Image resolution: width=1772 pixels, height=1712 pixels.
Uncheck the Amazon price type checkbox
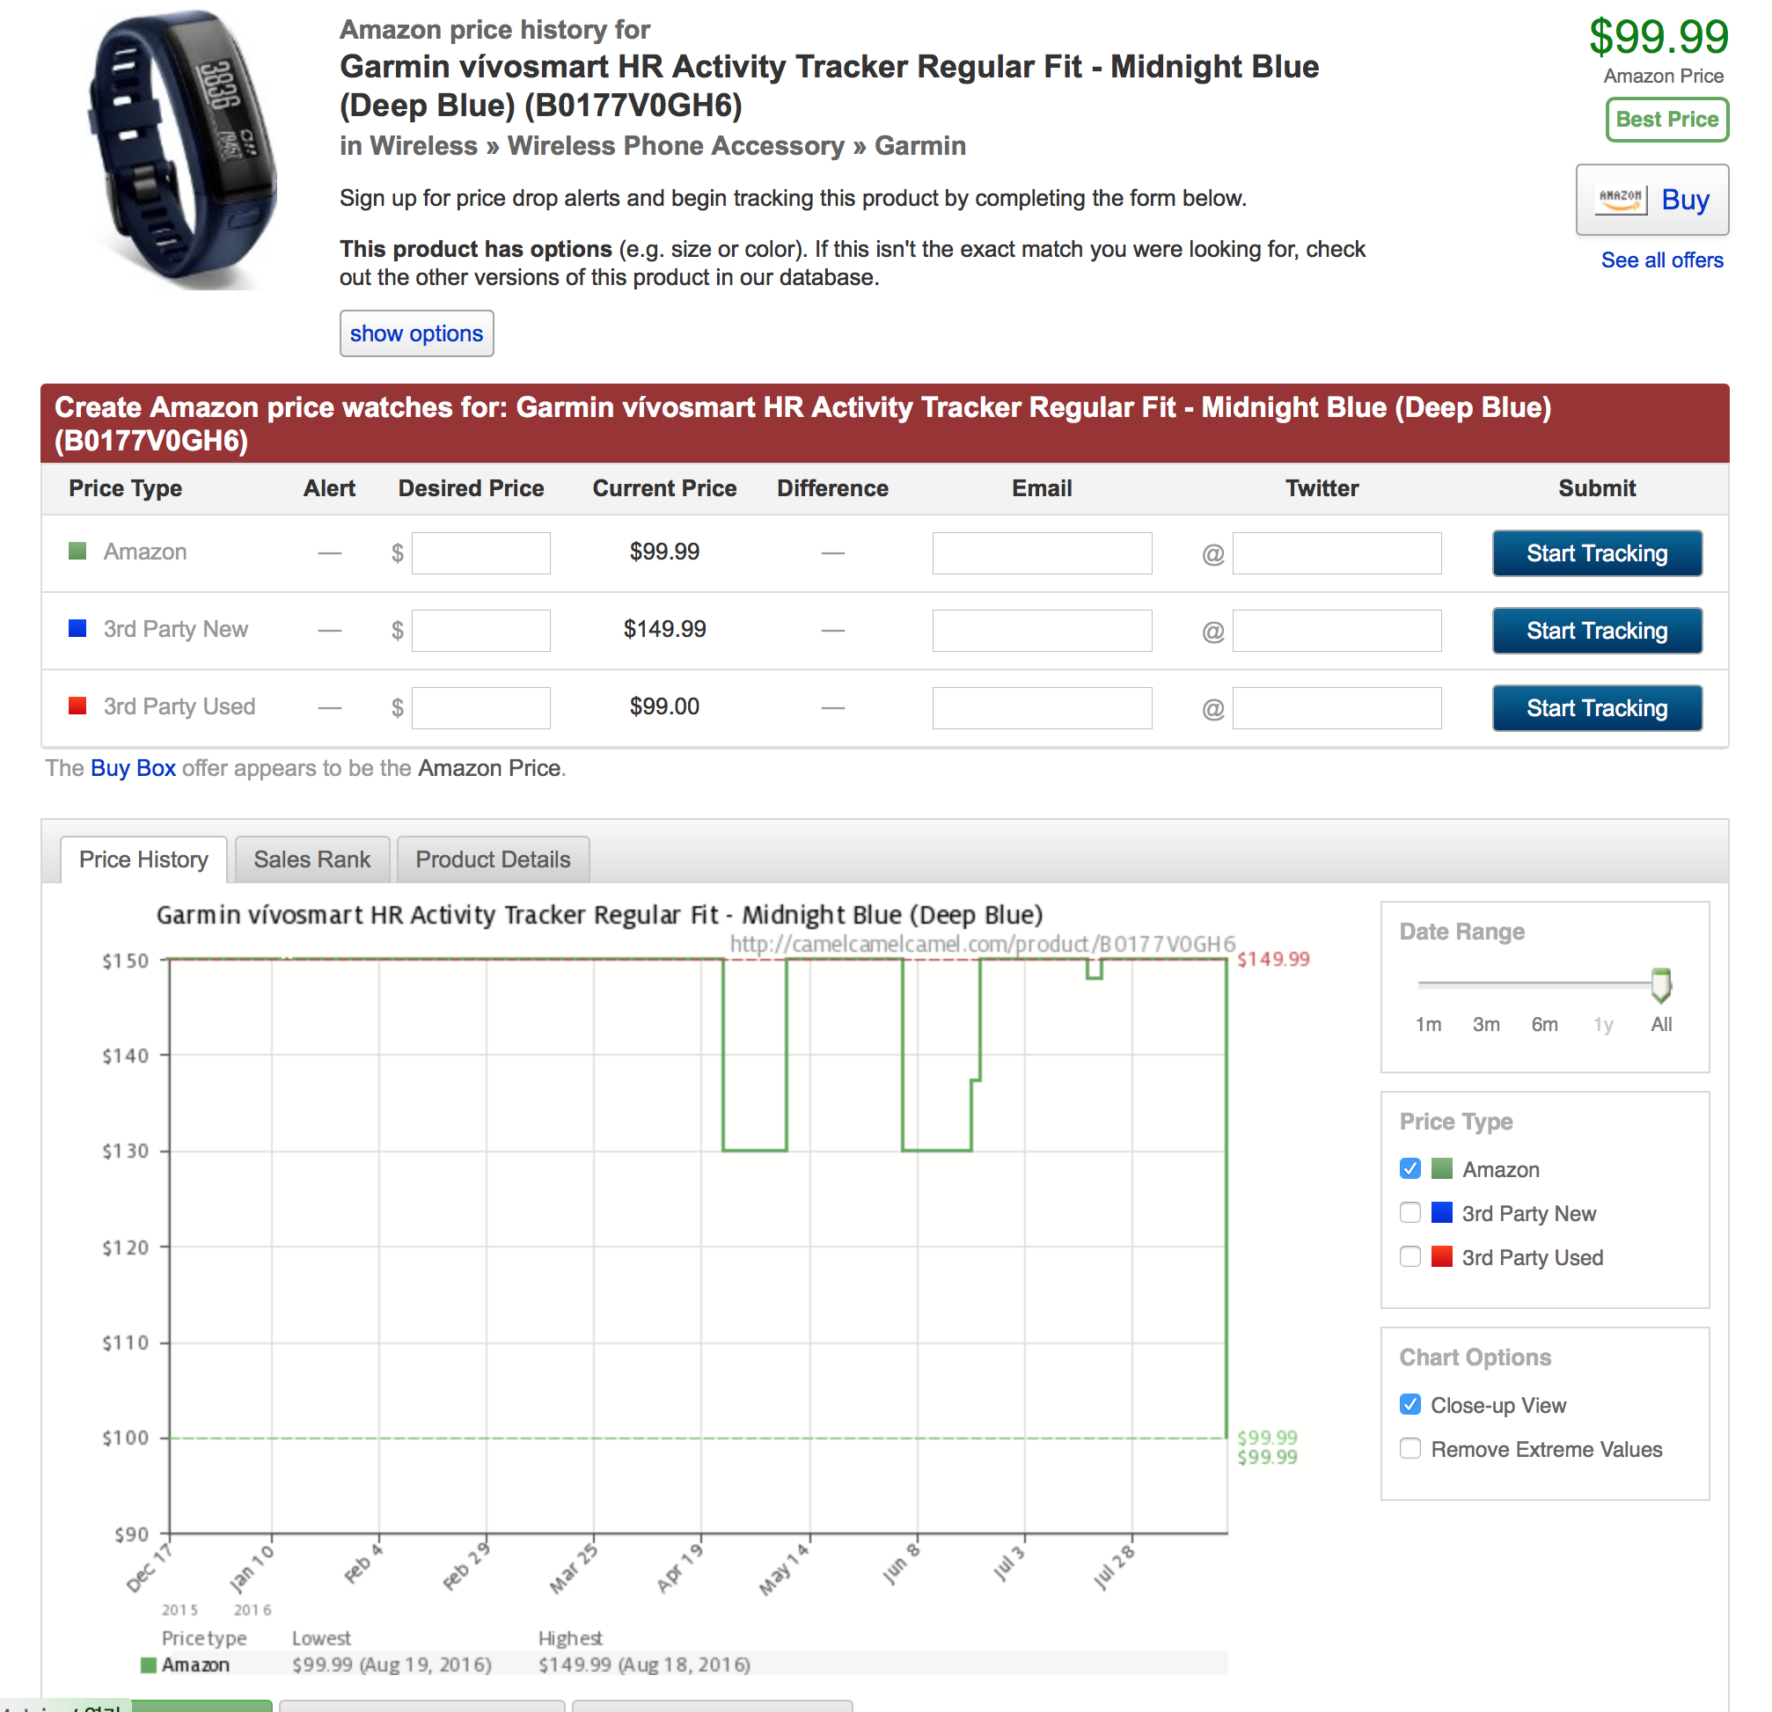coord(1410,1168)
